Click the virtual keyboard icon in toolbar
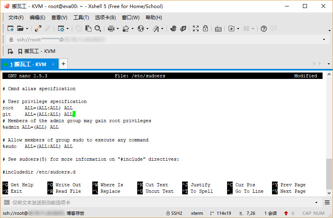Screen dimensions: 333x218 218,28
